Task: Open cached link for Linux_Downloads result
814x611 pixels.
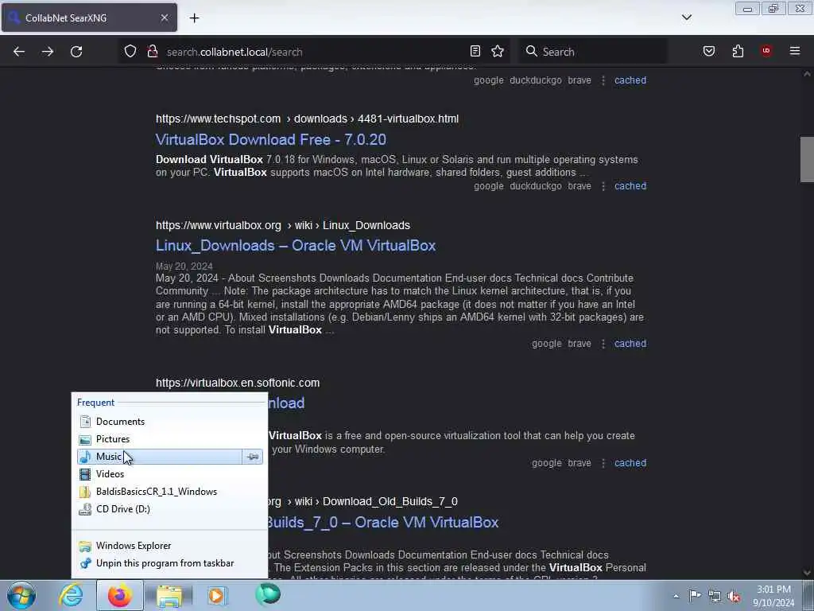Action: coord(630,344)
